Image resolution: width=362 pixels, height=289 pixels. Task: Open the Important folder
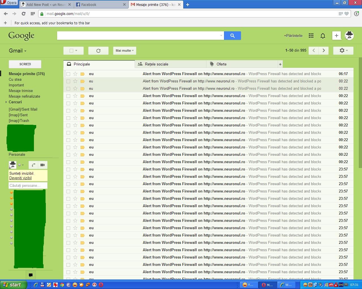[x=16, y=85]
